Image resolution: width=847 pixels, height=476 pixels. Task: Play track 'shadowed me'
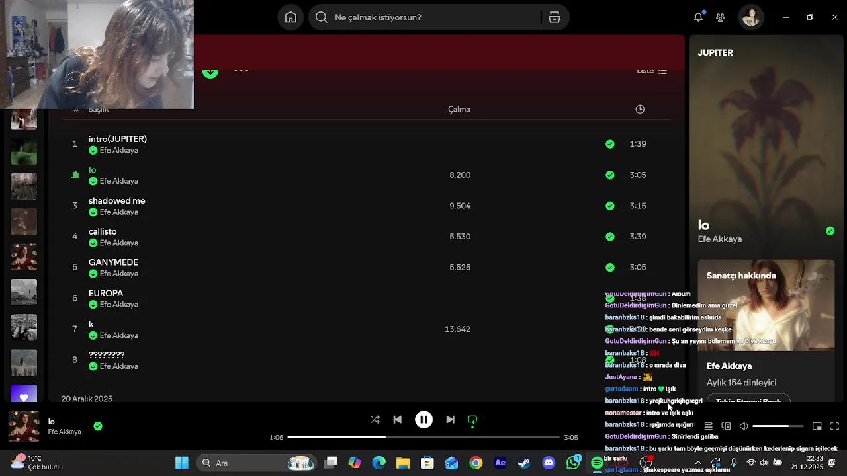(x=116, y=200)
